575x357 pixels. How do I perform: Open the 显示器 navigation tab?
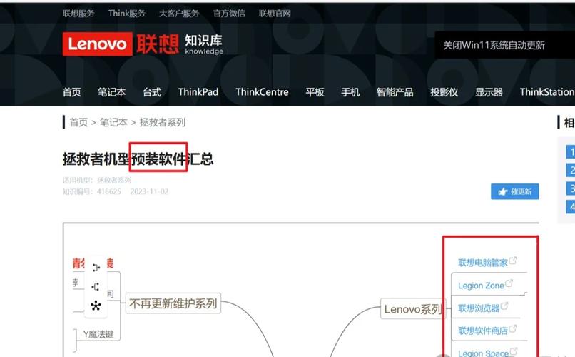(x=489, y=91)
